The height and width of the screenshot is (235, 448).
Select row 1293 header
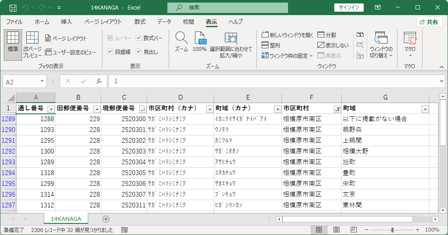pyautogui.click(x=8, y=162)
